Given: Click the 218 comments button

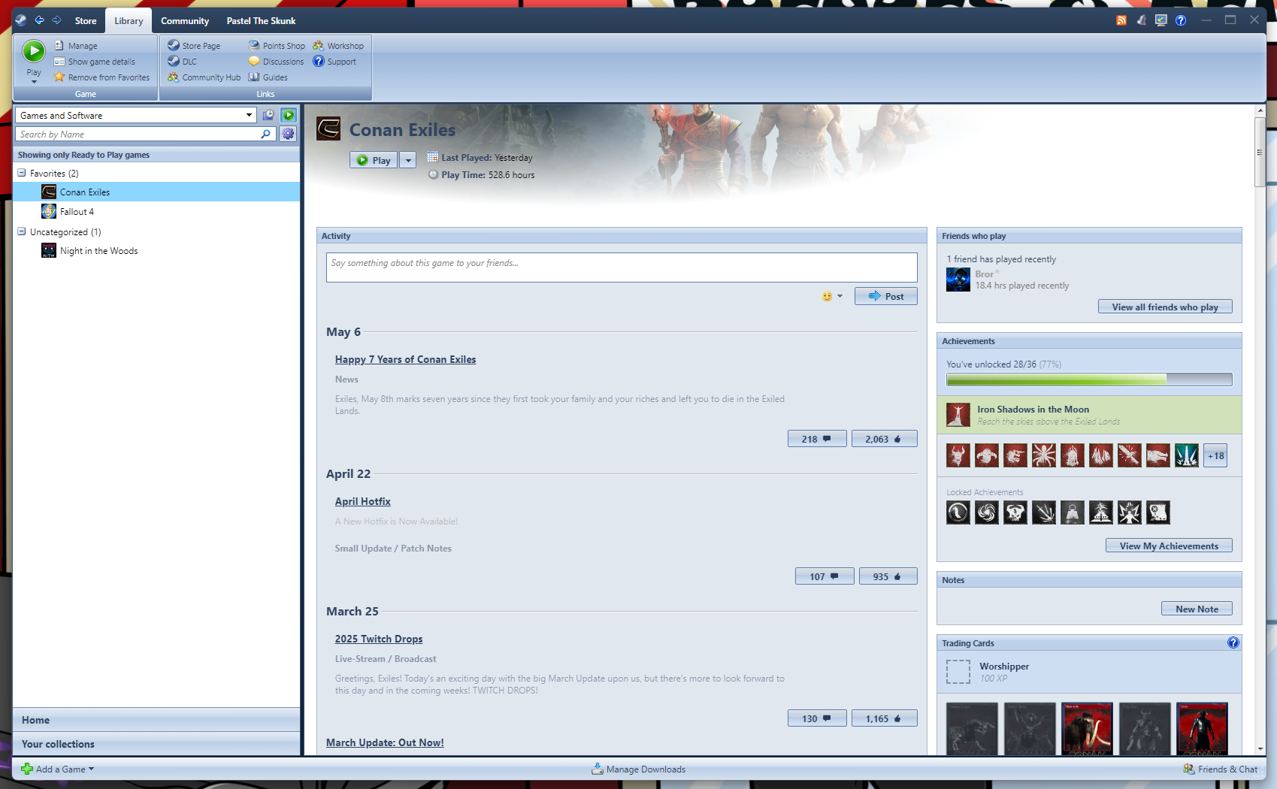Looking at the screenshot, I should 817,439.
